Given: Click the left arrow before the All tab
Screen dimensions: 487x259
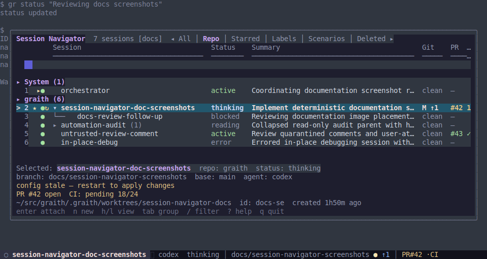Looking at the screenshot, I should (172, 39).
